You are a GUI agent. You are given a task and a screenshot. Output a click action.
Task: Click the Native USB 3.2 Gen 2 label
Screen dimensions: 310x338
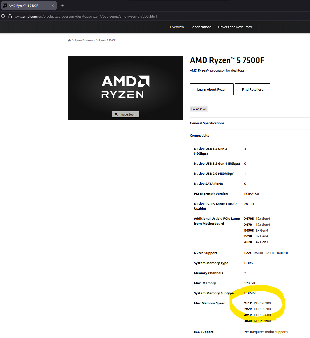(210, 151)
